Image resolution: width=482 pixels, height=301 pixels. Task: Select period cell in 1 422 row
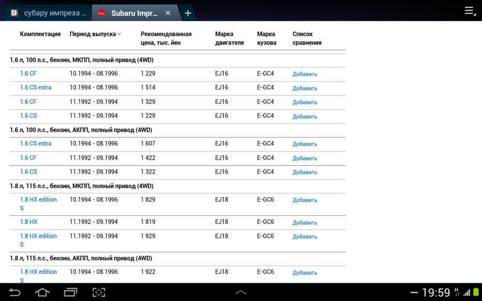click(94, 157)
